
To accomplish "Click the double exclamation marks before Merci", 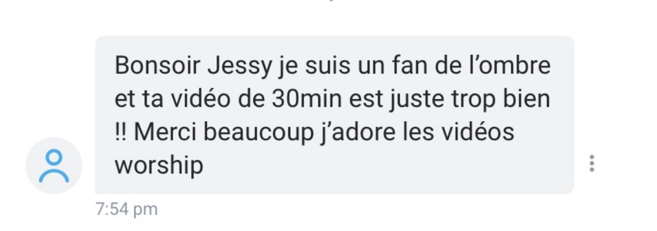I will click(x=121, y=132).
